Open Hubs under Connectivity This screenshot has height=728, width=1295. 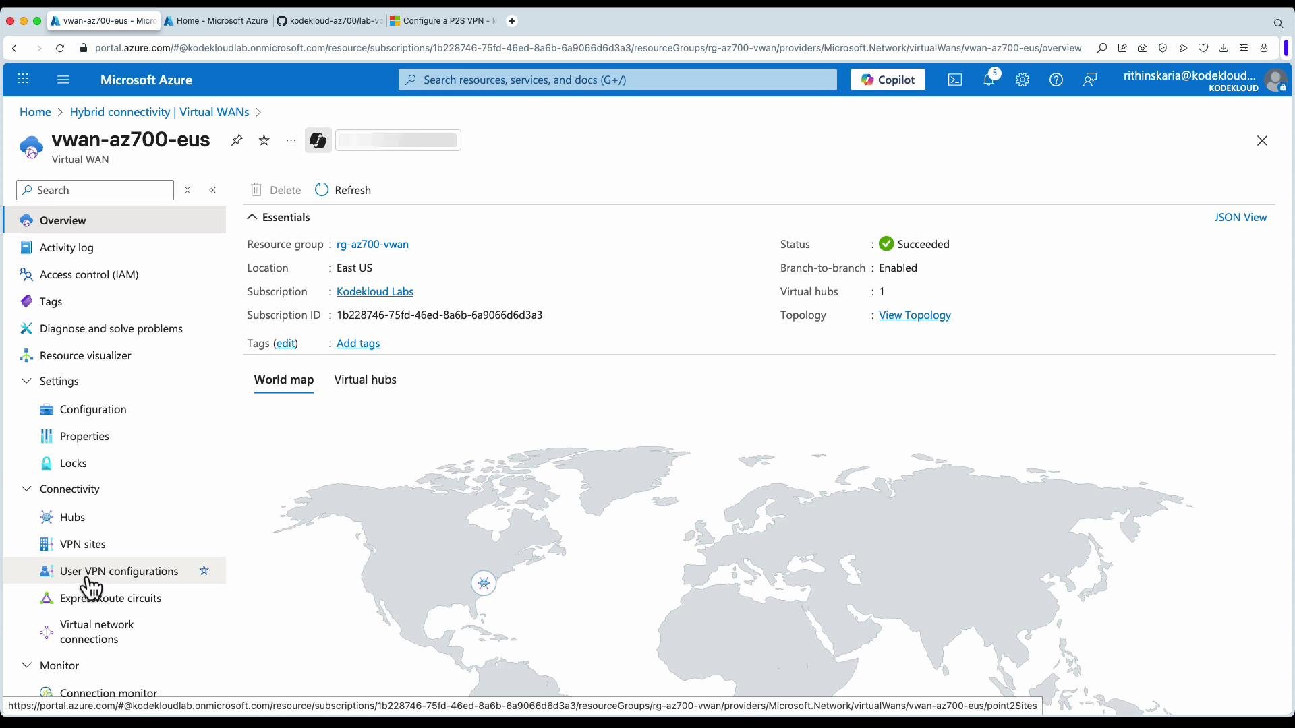click(x=115, y=517)
